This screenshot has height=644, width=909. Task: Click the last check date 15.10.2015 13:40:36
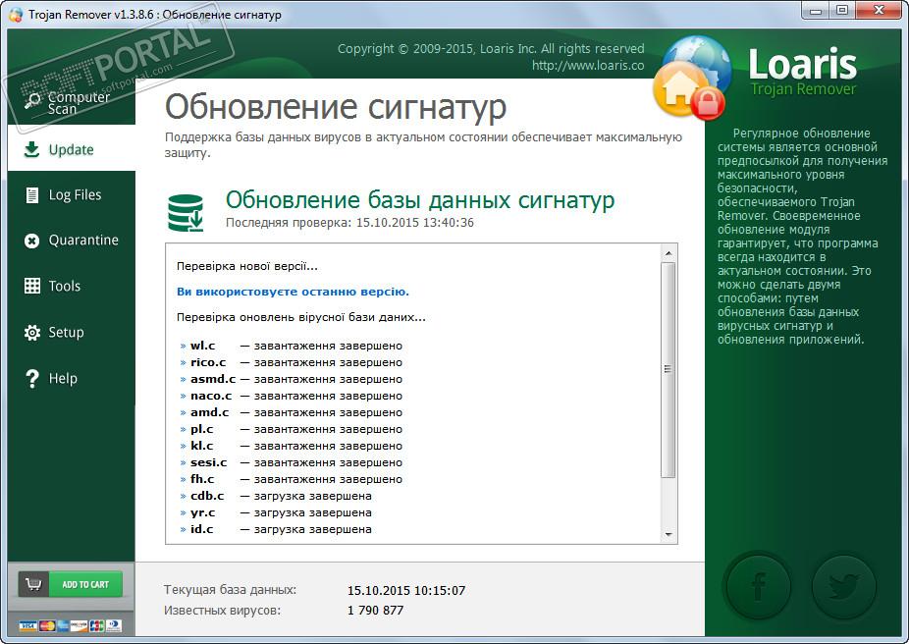(x=414, y=223)
